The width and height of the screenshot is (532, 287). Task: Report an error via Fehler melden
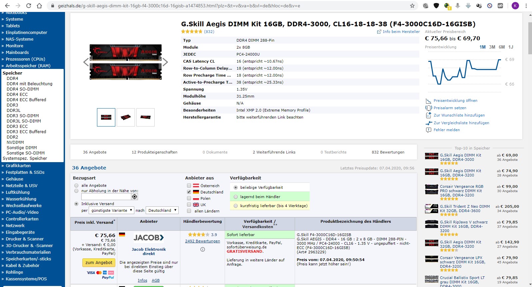pos(443,130)
